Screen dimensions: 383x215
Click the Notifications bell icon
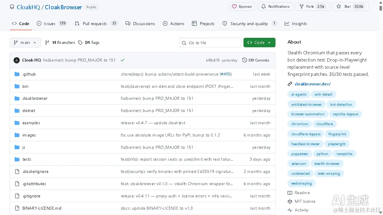coord(263,7)
